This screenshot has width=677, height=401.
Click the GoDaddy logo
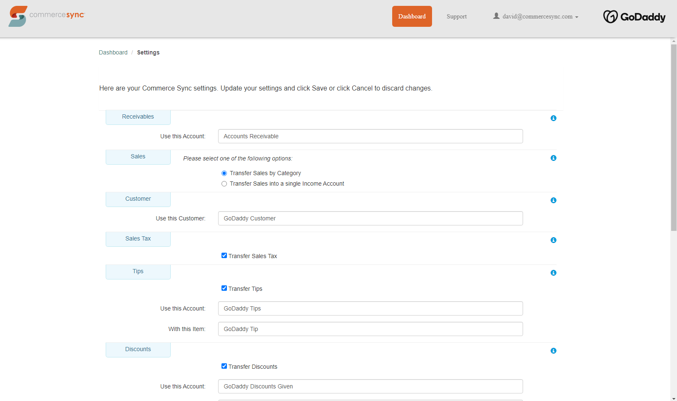pos(634,17)
